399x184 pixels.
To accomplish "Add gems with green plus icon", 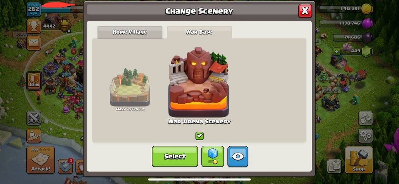I will point(337,51).
